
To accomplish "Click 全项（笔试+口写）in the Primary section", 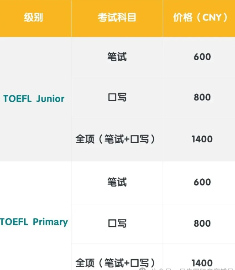I will 115,263.
